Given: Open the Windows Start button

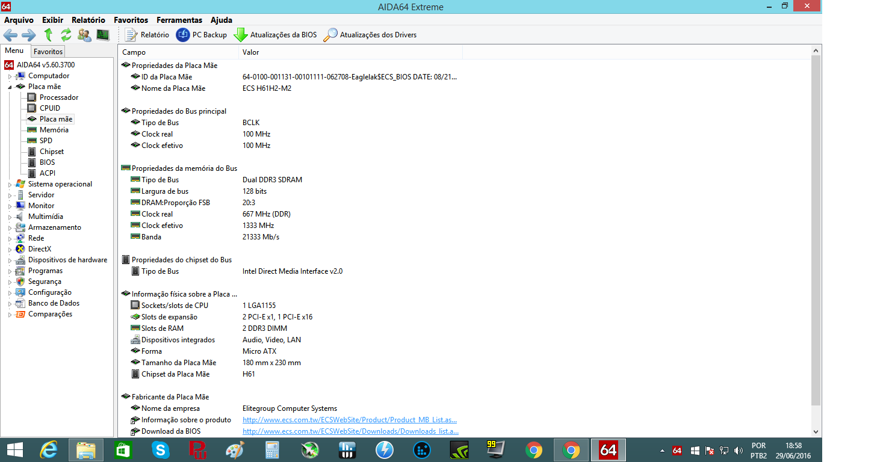Looking at the screenshot, I should point(14,450).
